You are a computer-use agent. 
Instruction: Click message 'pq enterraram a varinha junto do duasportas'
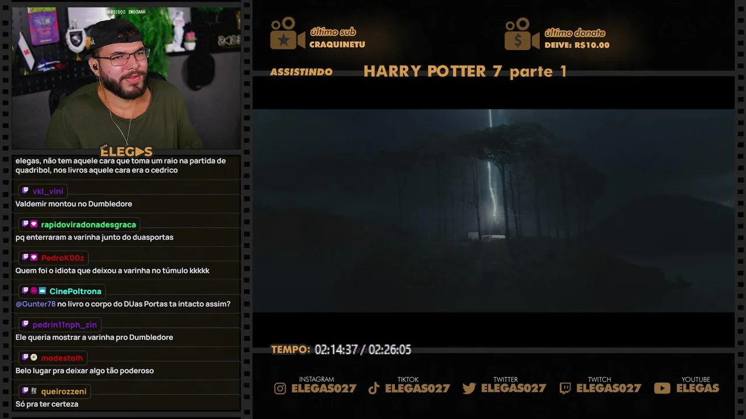94,237
